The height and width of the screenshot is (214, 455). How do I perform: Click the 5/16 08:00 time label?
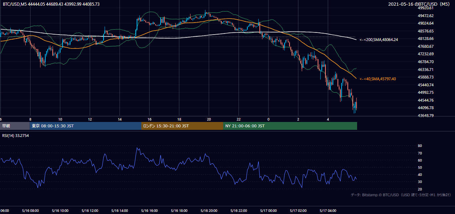tap(30, 211)
